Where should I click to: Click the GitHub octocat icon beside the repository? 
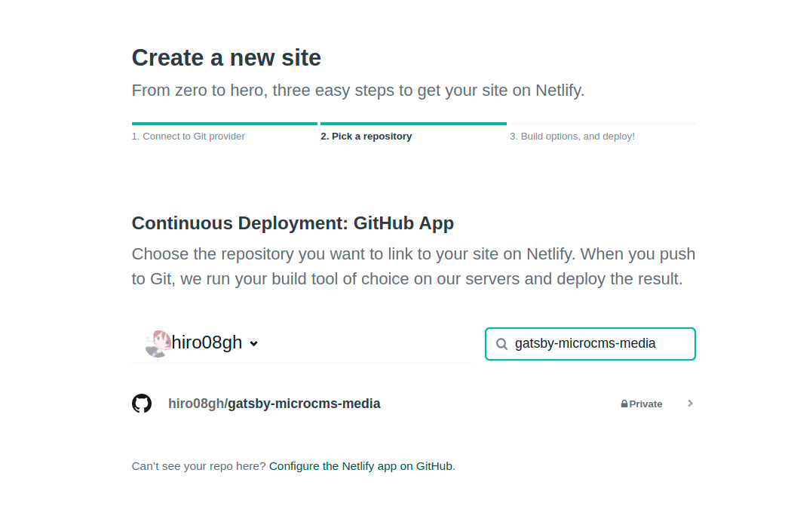click(x=142, y=404)
